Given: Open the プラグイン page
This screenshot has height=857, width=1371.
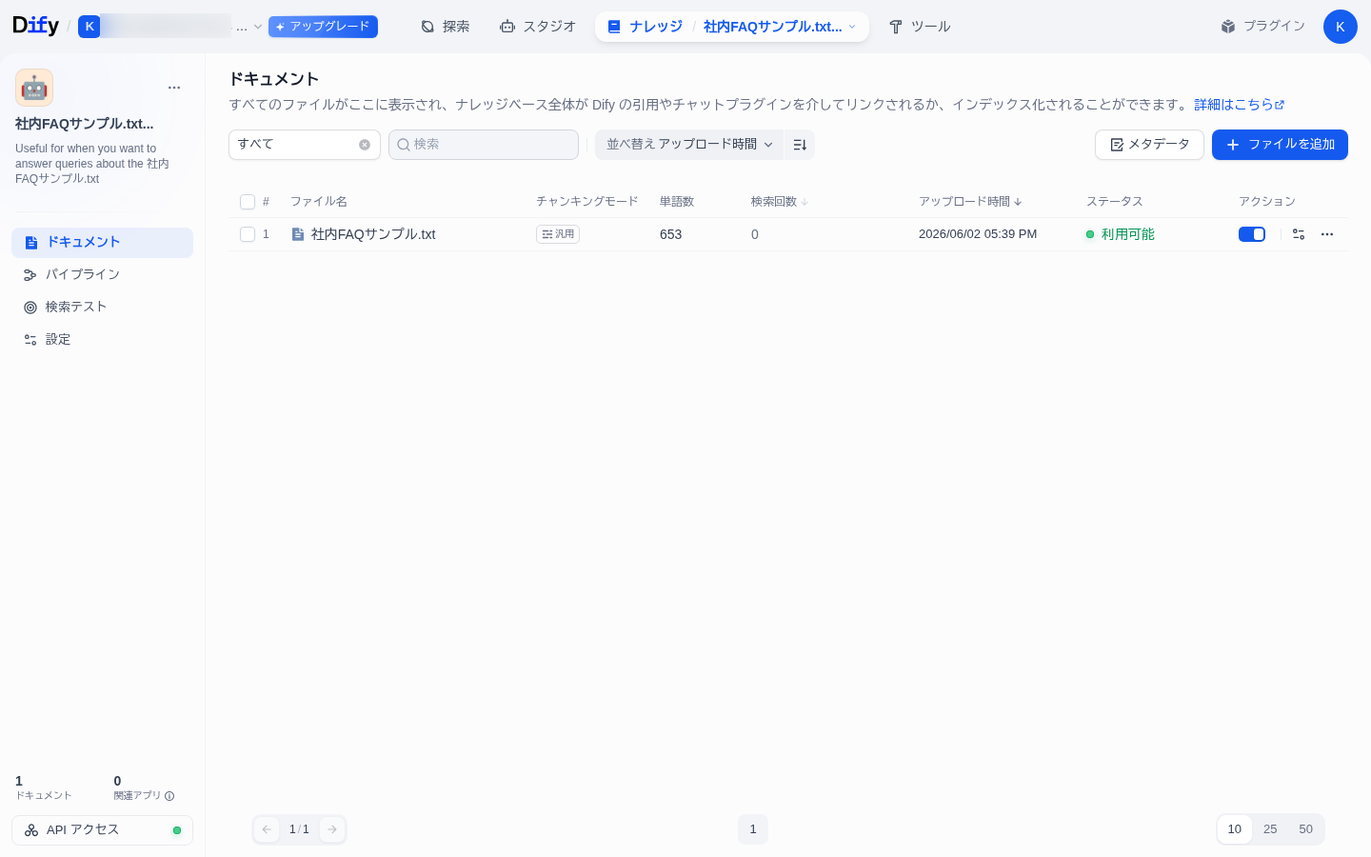Looking at the screenshot, I should click(1262, 27).
